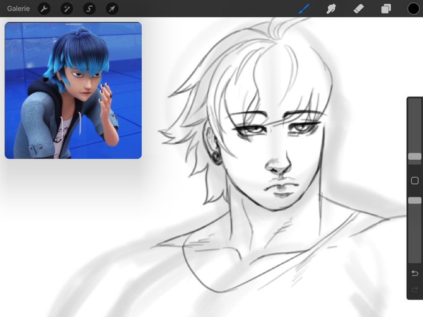Open the black color picker swatch
Screen dimensions: 423x317
click(413, 9)
